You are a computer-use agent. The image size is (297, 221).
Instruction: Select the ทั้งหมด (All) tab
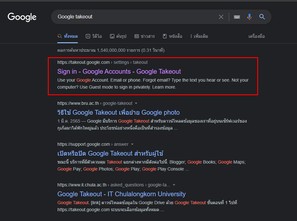(68, 36)
